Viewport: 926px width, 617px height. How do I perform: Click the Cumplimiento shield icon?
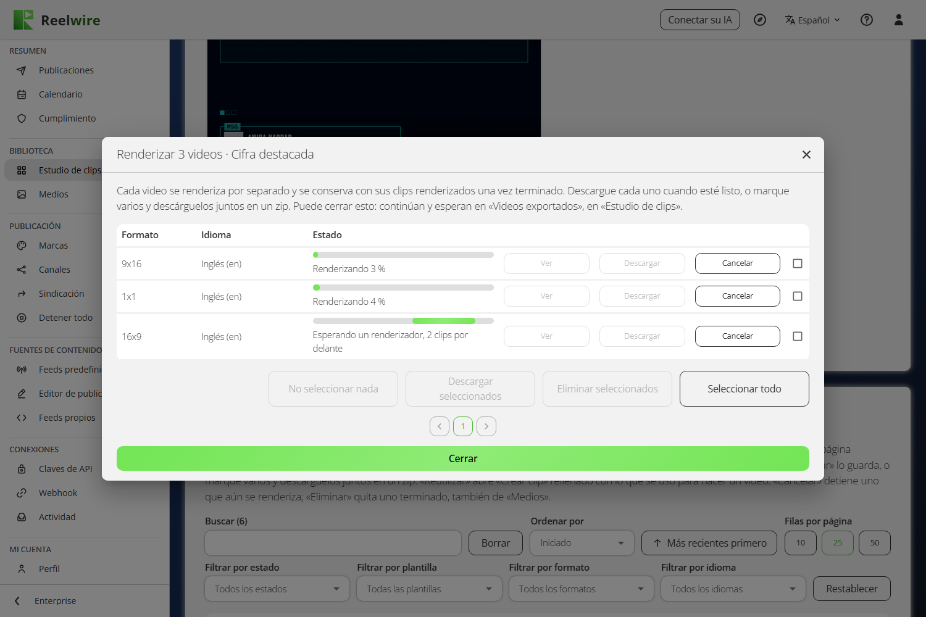22,118
